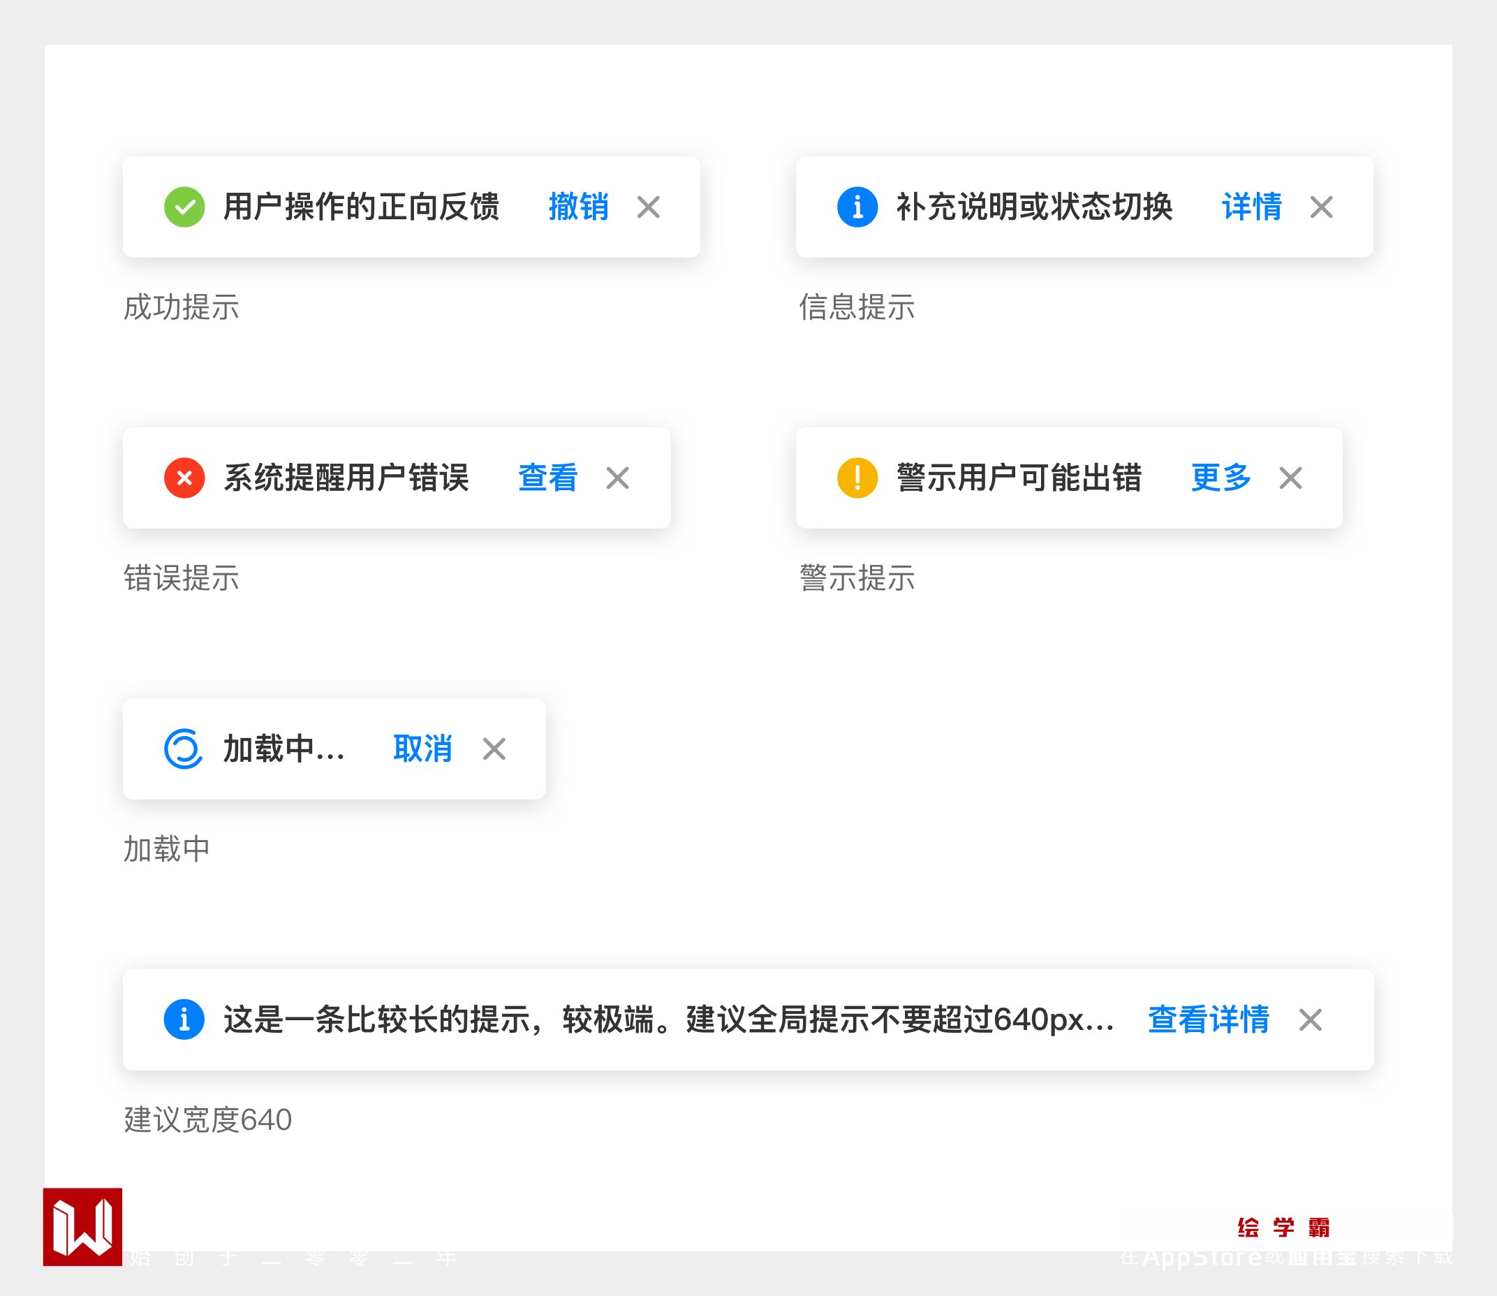Click the red W logo at bottom left

coord(82,1227)
